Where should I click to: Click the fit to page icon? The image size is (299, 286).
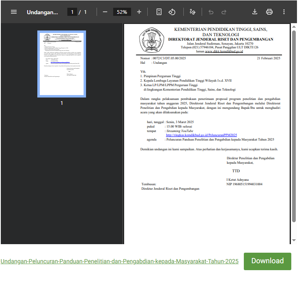pyautogui.click(x=159, y=12)
